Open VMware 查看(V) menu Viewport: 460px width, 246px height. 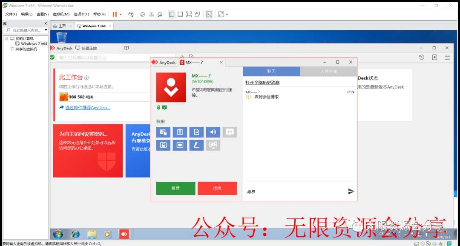tap(43, 14)
